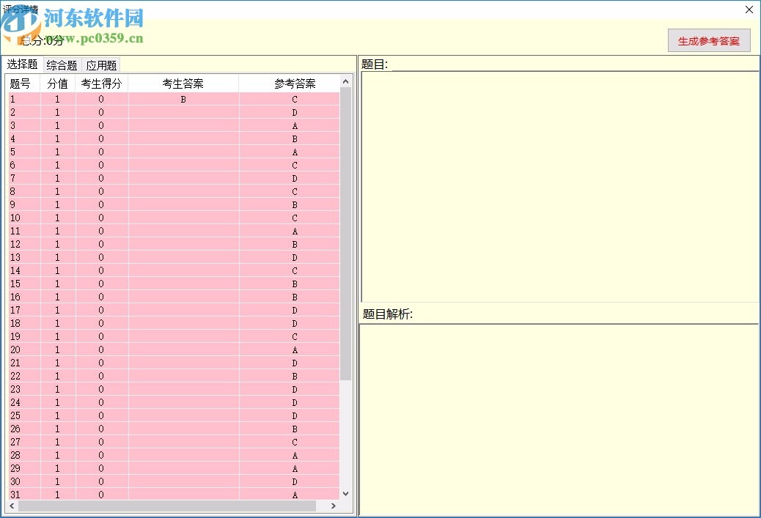Switch to the 选择题 tab

(22, 64)
